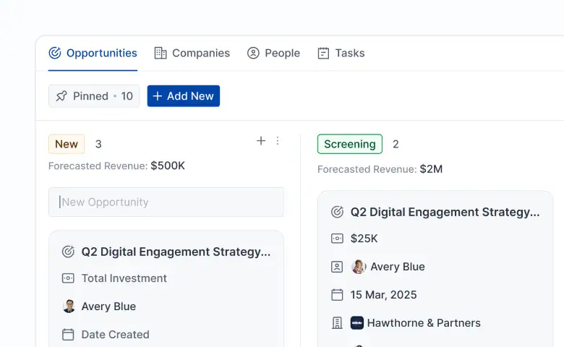564x347 pixels.
Task: Click the plus icon in New column header
Action: (261, 141)
